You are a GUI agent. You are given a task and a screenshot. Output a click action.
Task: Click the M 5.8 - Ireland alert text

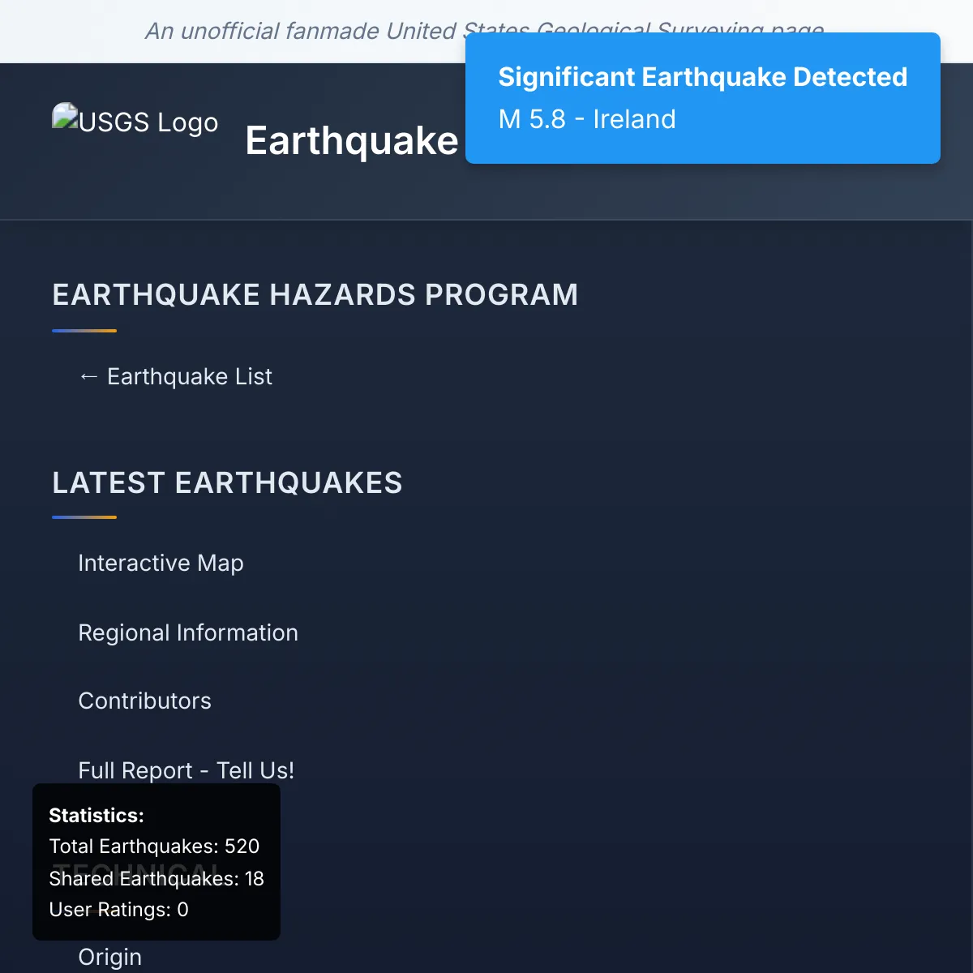tap(587, 119)
